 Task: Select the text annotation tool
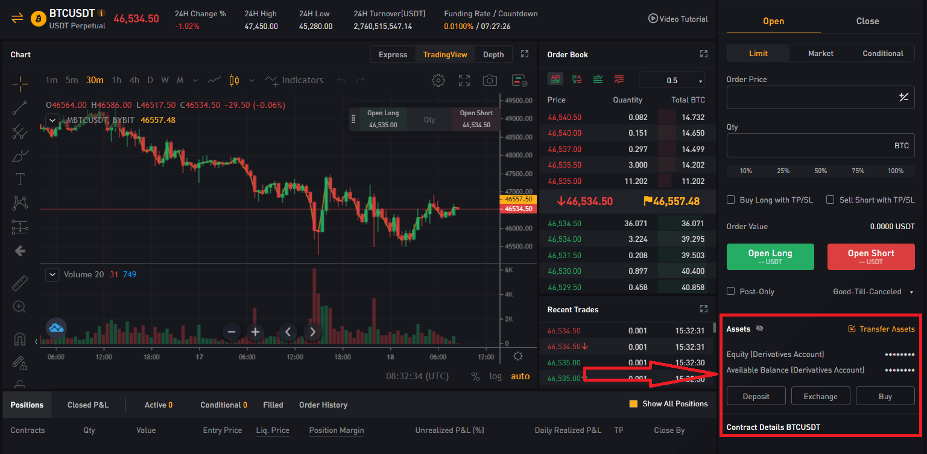tap(20, 179)
